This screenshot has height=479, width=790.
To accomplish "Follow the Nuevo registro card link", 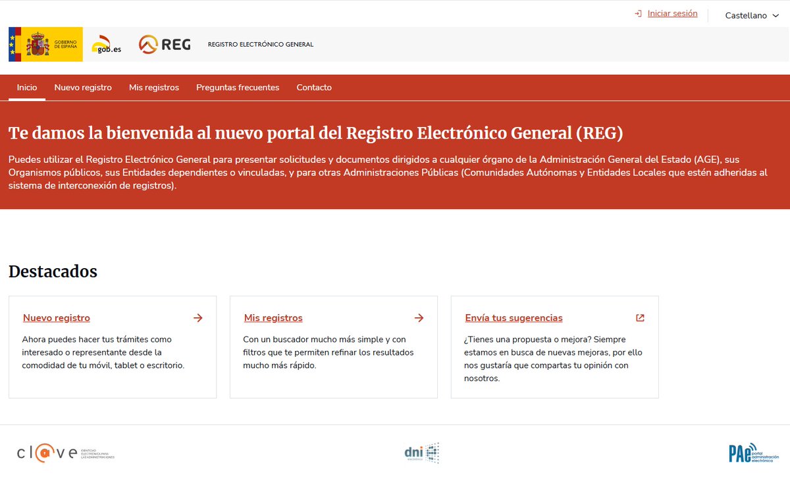I will click(57, 318).
